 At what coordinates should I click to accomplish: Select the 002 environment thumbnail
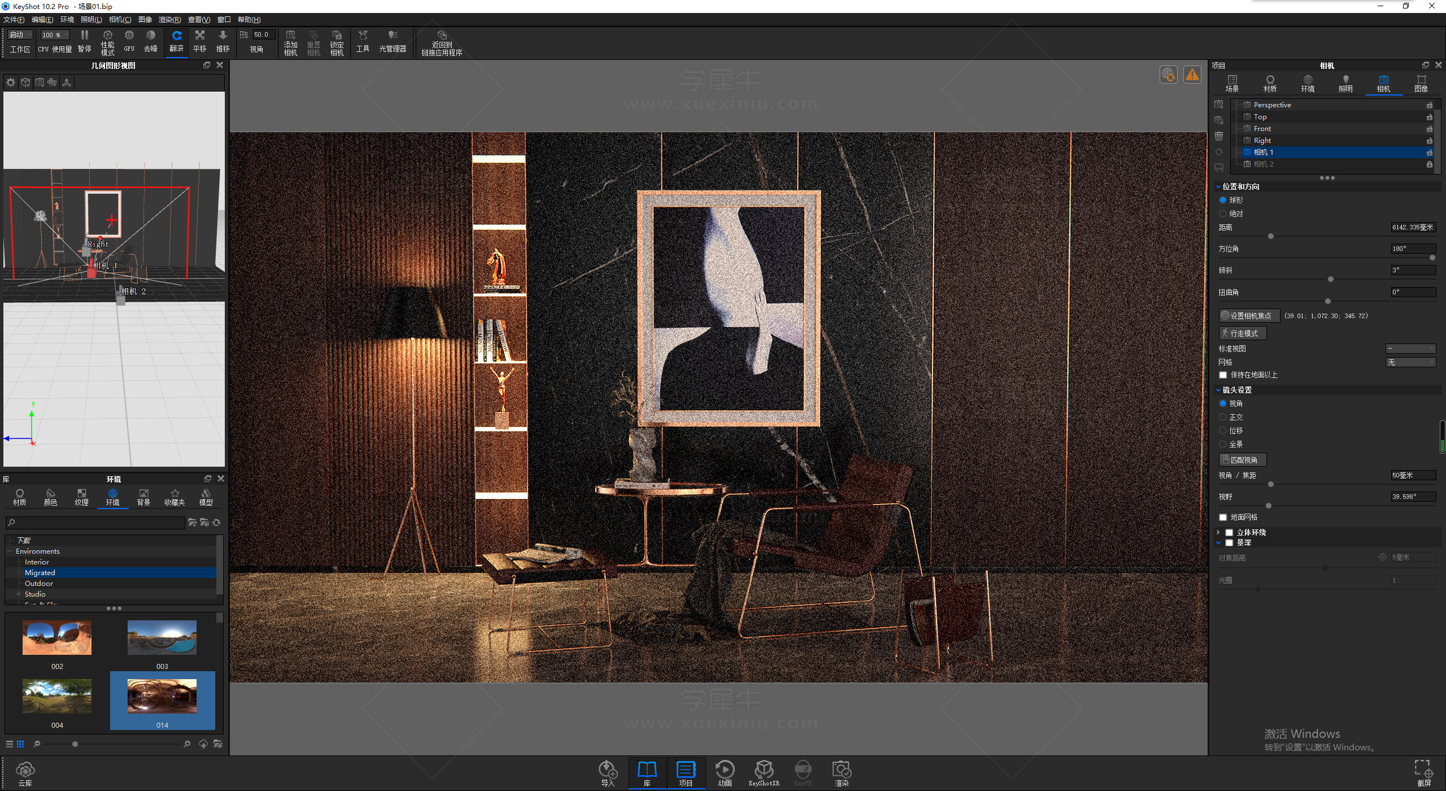coord(57,638)
